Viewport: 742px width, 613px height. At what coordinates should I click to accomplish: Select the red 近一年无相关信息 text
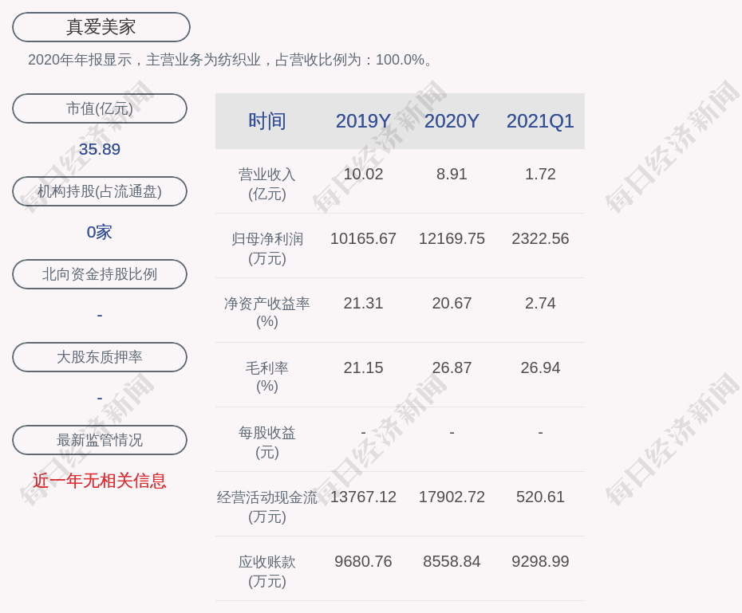[100, 481]
